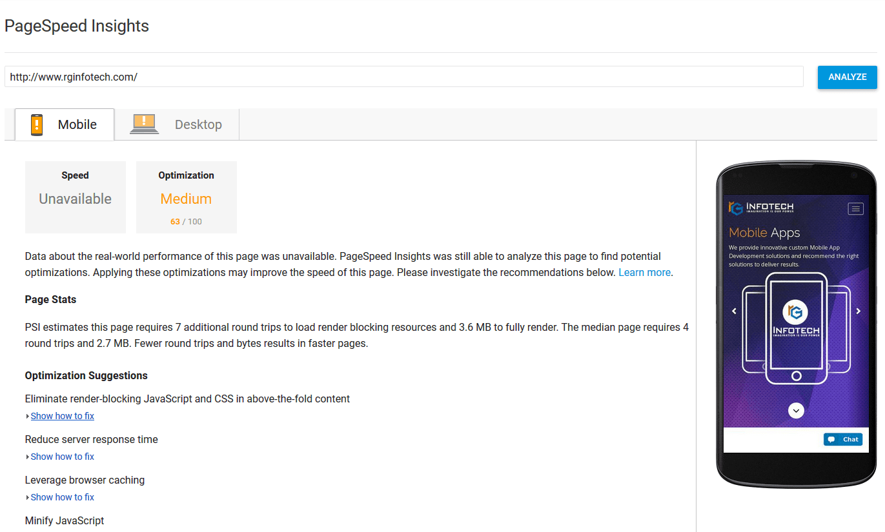Click the Optimization Medium score card
Image resolution: width=885 pixels, height=532 pixels.
tap(187, 197)
